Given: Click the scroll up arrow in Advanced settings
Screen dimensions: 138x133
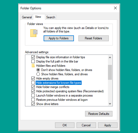Looking at the screenshot, I should (x=110, y=57).
